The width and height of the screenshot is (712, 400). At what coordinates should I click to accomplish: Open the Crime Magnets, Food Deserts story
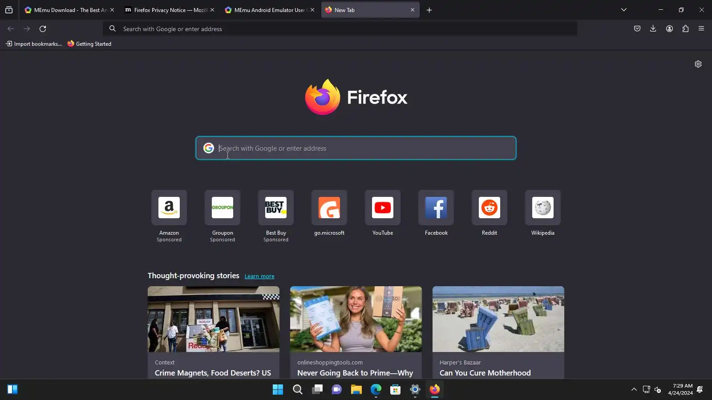click(213, 373)
